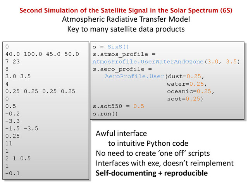Click the 's.aot550 = 0.5' line
Image resolution: width=248 pixels, height=186 pixels.
pyautogui.click(x=119, y=106)
